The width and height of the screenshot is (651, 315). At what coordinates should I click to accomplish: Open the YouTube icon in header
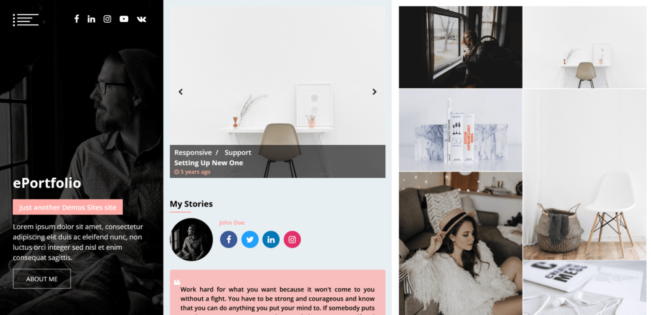click(x=124, y=18)
